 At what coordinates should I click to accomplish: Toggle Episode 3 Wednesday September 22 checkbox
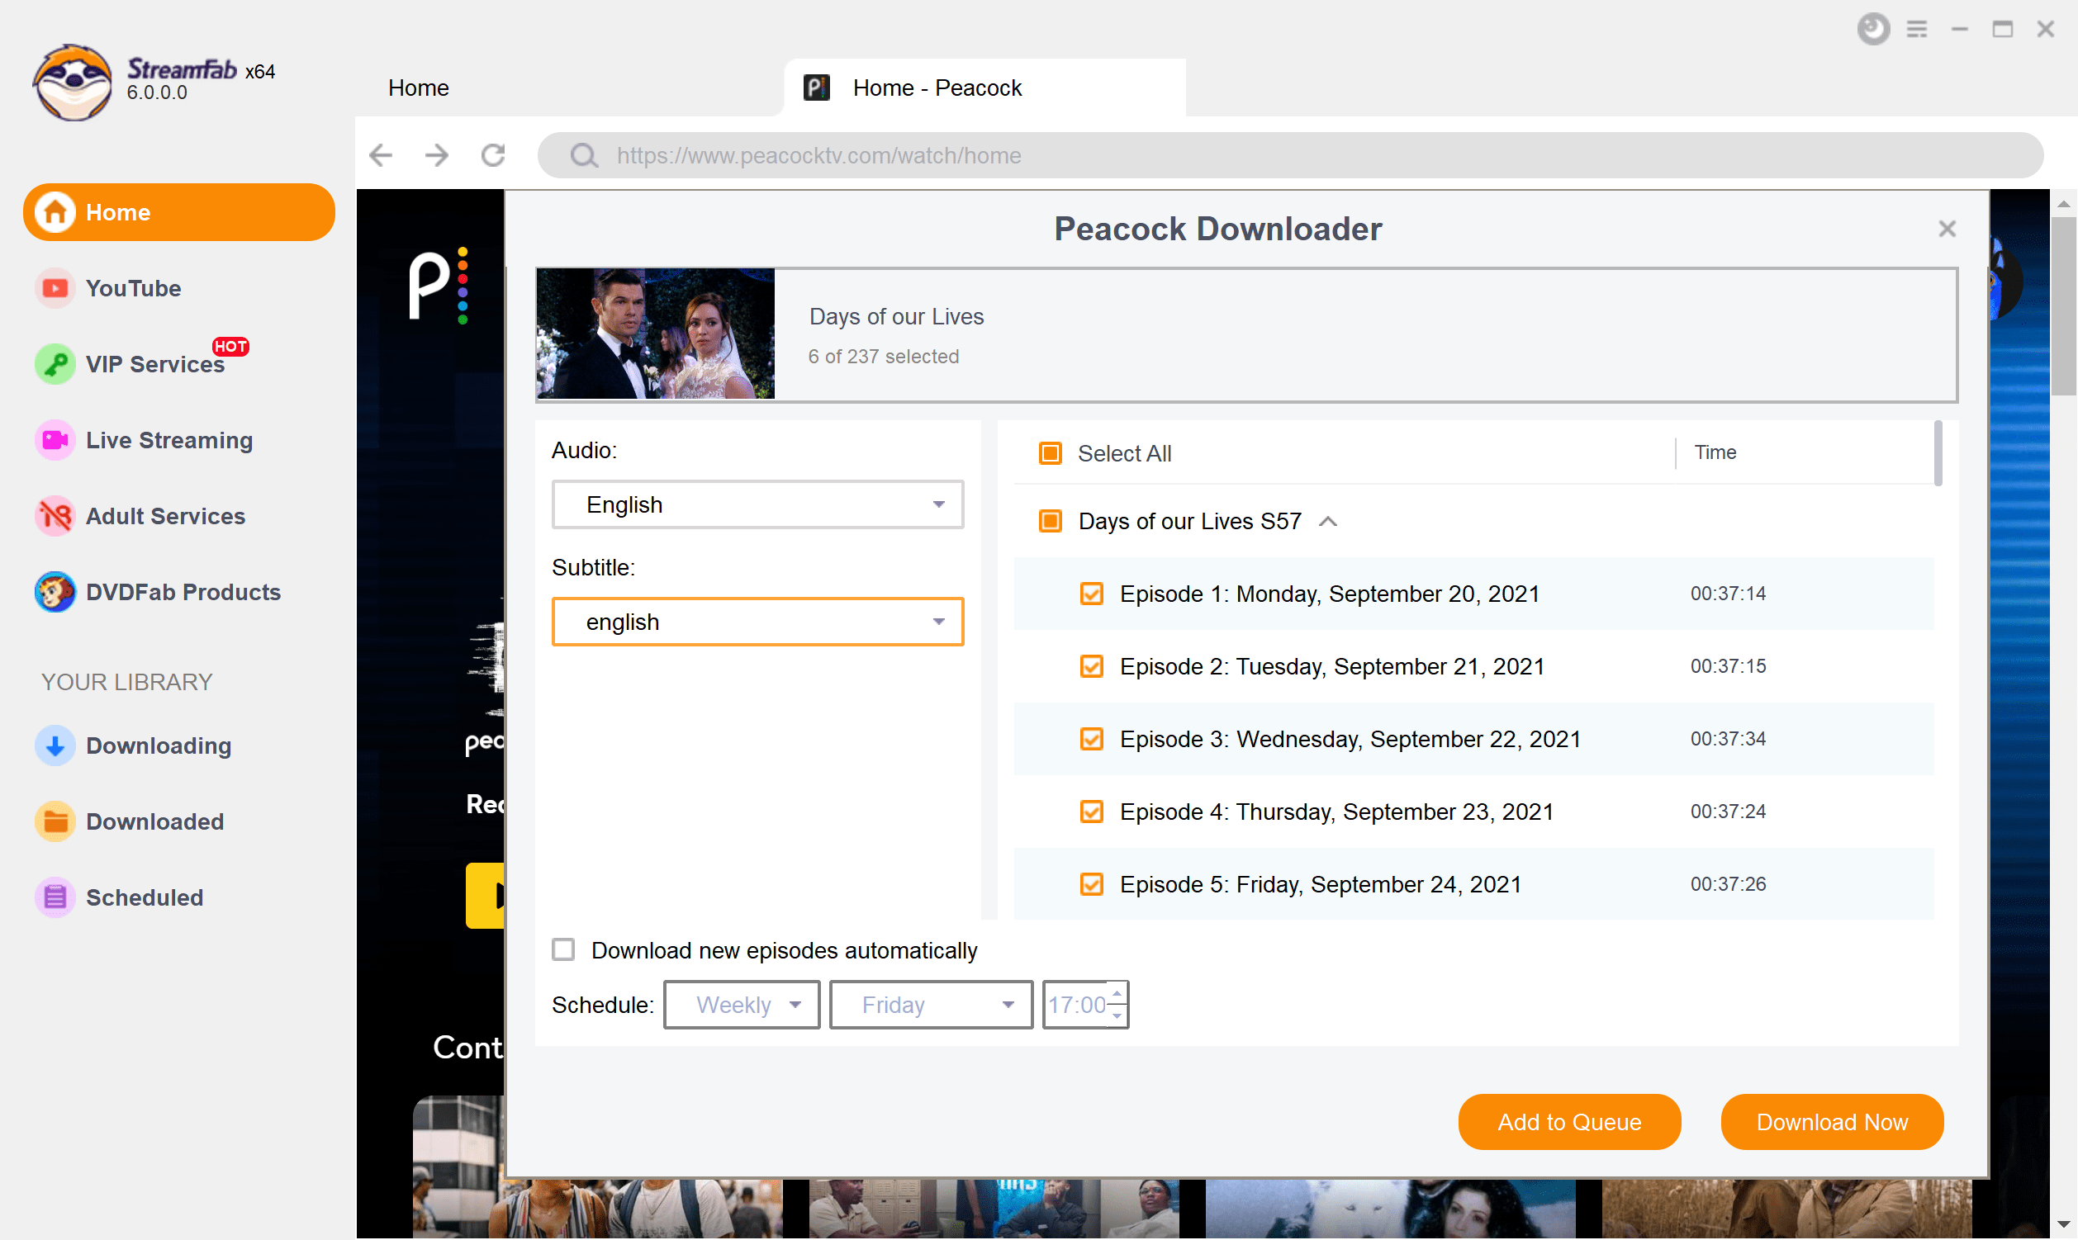pos(1091,738)
